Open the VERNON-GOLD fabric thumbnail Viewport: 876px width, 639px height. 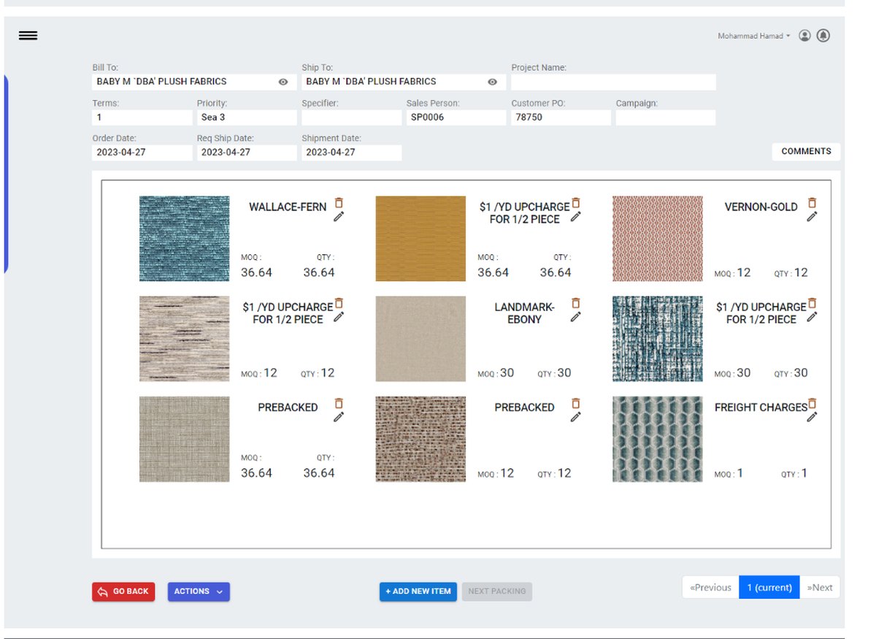click(x=657, y=238)
